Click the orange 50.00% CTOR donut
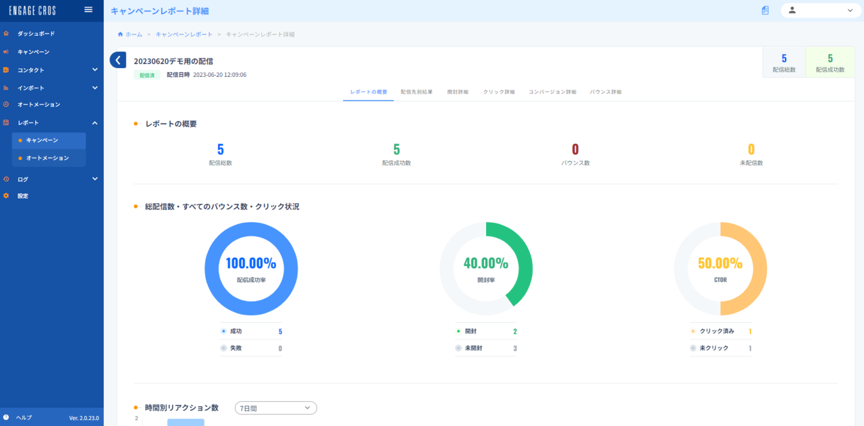864x426 pixels. coord(720,269)
